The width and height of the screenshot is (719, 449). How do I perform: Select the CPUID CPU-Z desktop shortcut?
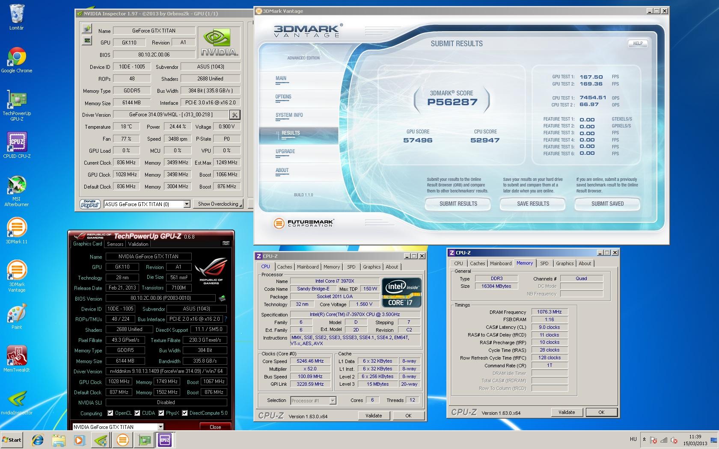(x=17, y=145)
